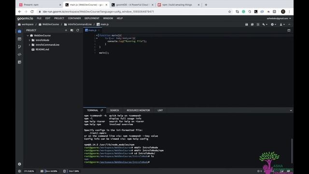Viewport: 309px width, 174px height.
Task: Open README.md in project tree
Action: coord(42,49)
